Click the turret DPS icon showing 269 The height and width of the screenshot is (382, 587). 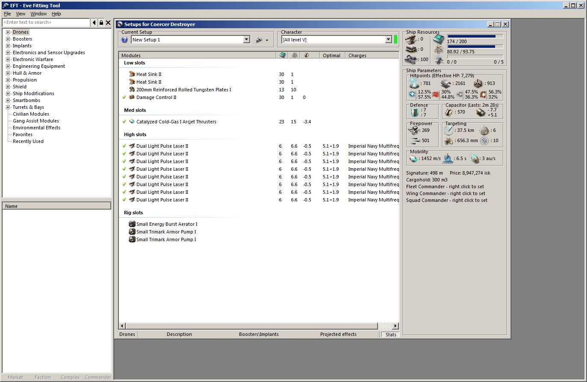(x=414, y=130)
